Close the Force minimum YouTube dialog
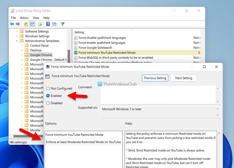 [216, 67]
